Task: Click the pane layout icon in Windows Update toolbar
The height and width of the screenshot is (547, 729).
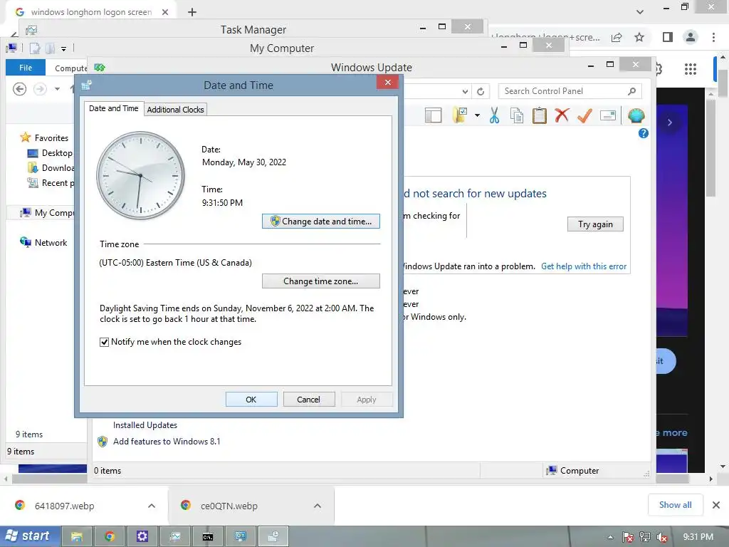Action: [x=433, y=115]
